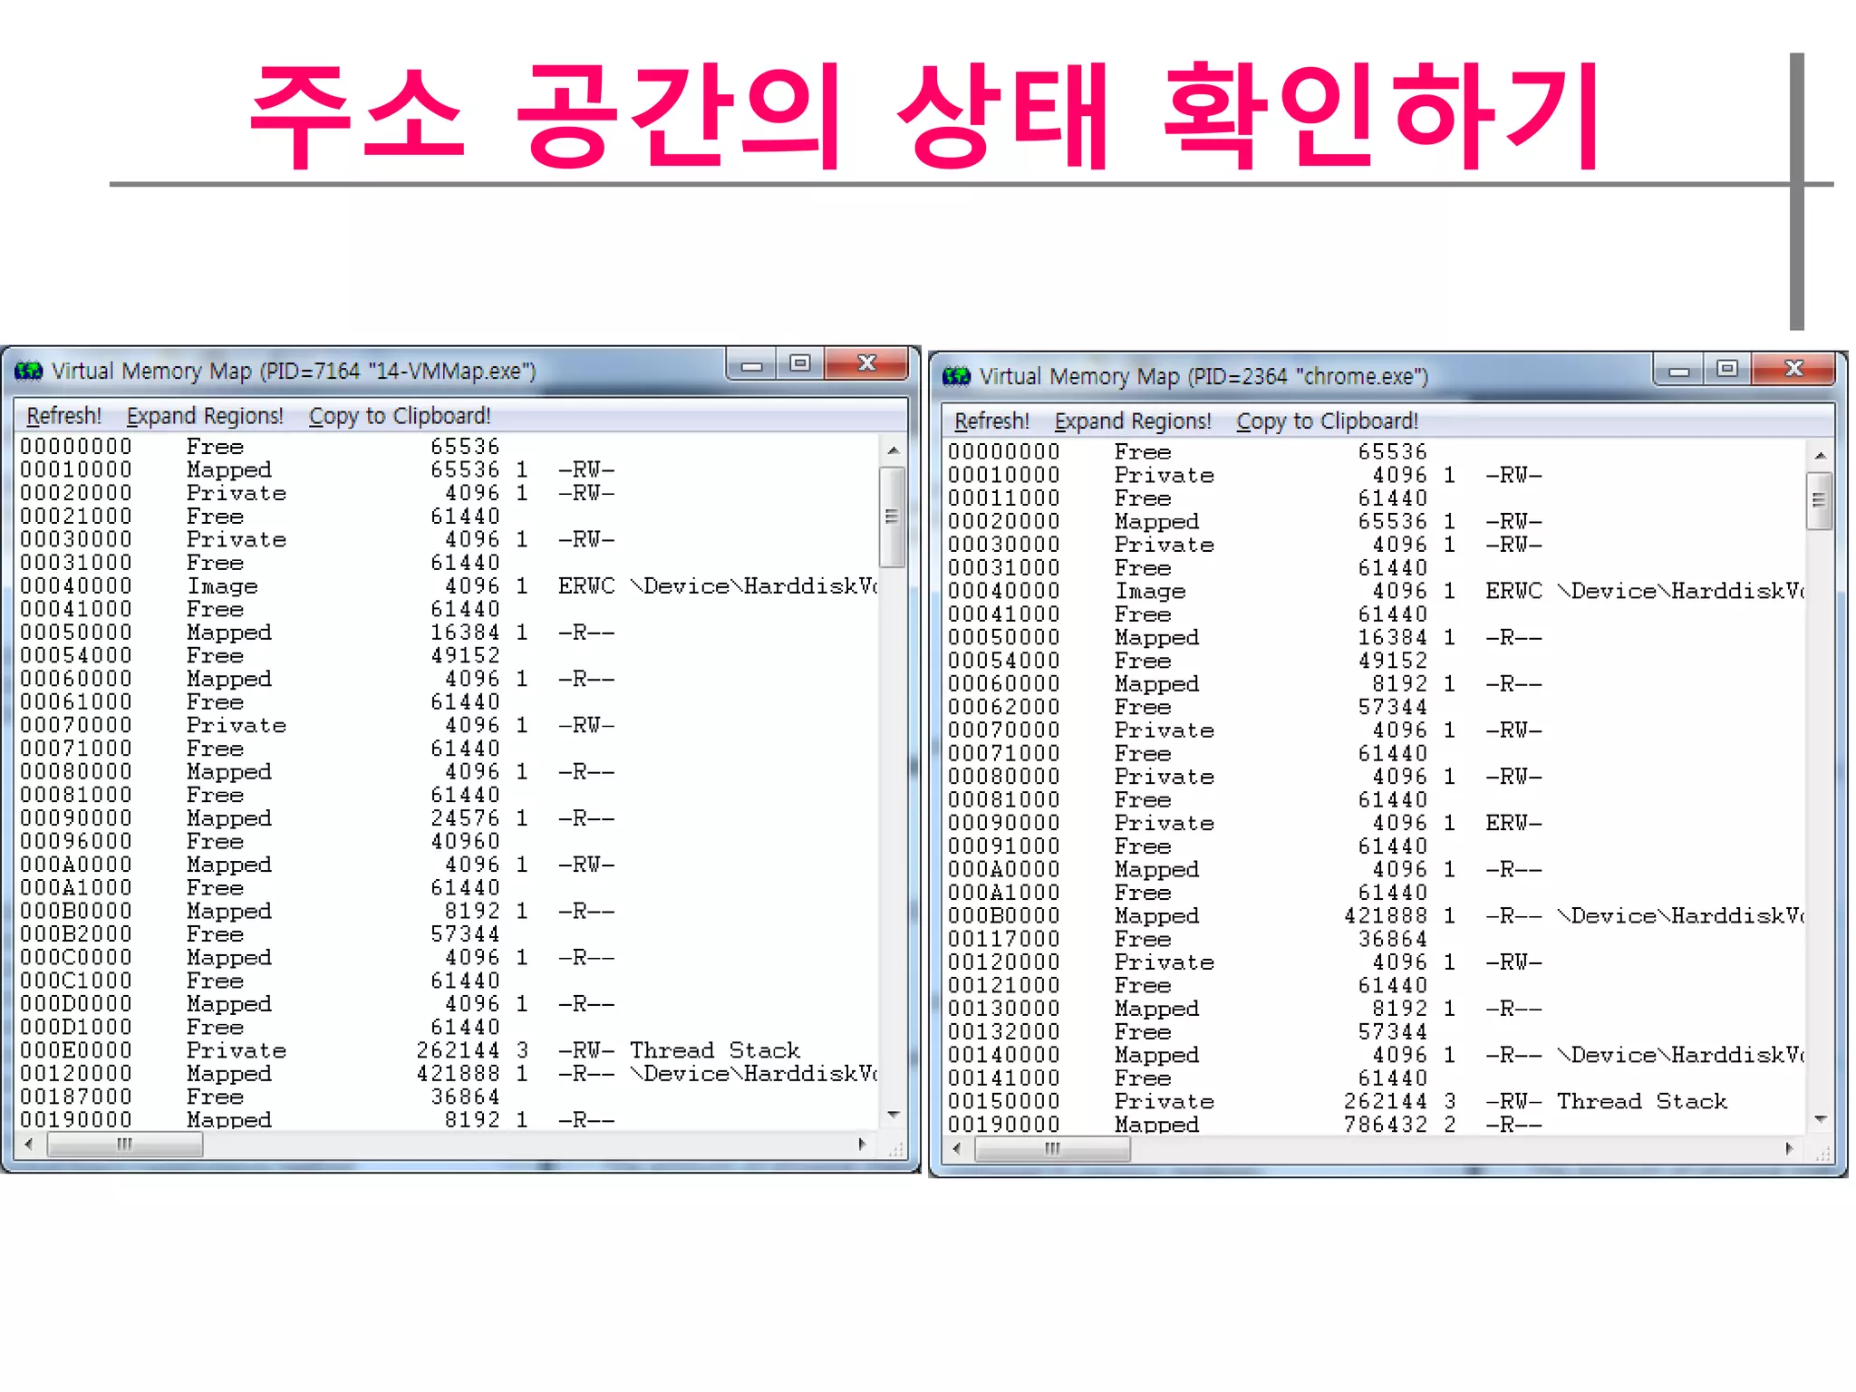Click app icon in 14-VMMap.exe title bar
The height and width of the screenshot is (1392, 1856).
(29, 371)
